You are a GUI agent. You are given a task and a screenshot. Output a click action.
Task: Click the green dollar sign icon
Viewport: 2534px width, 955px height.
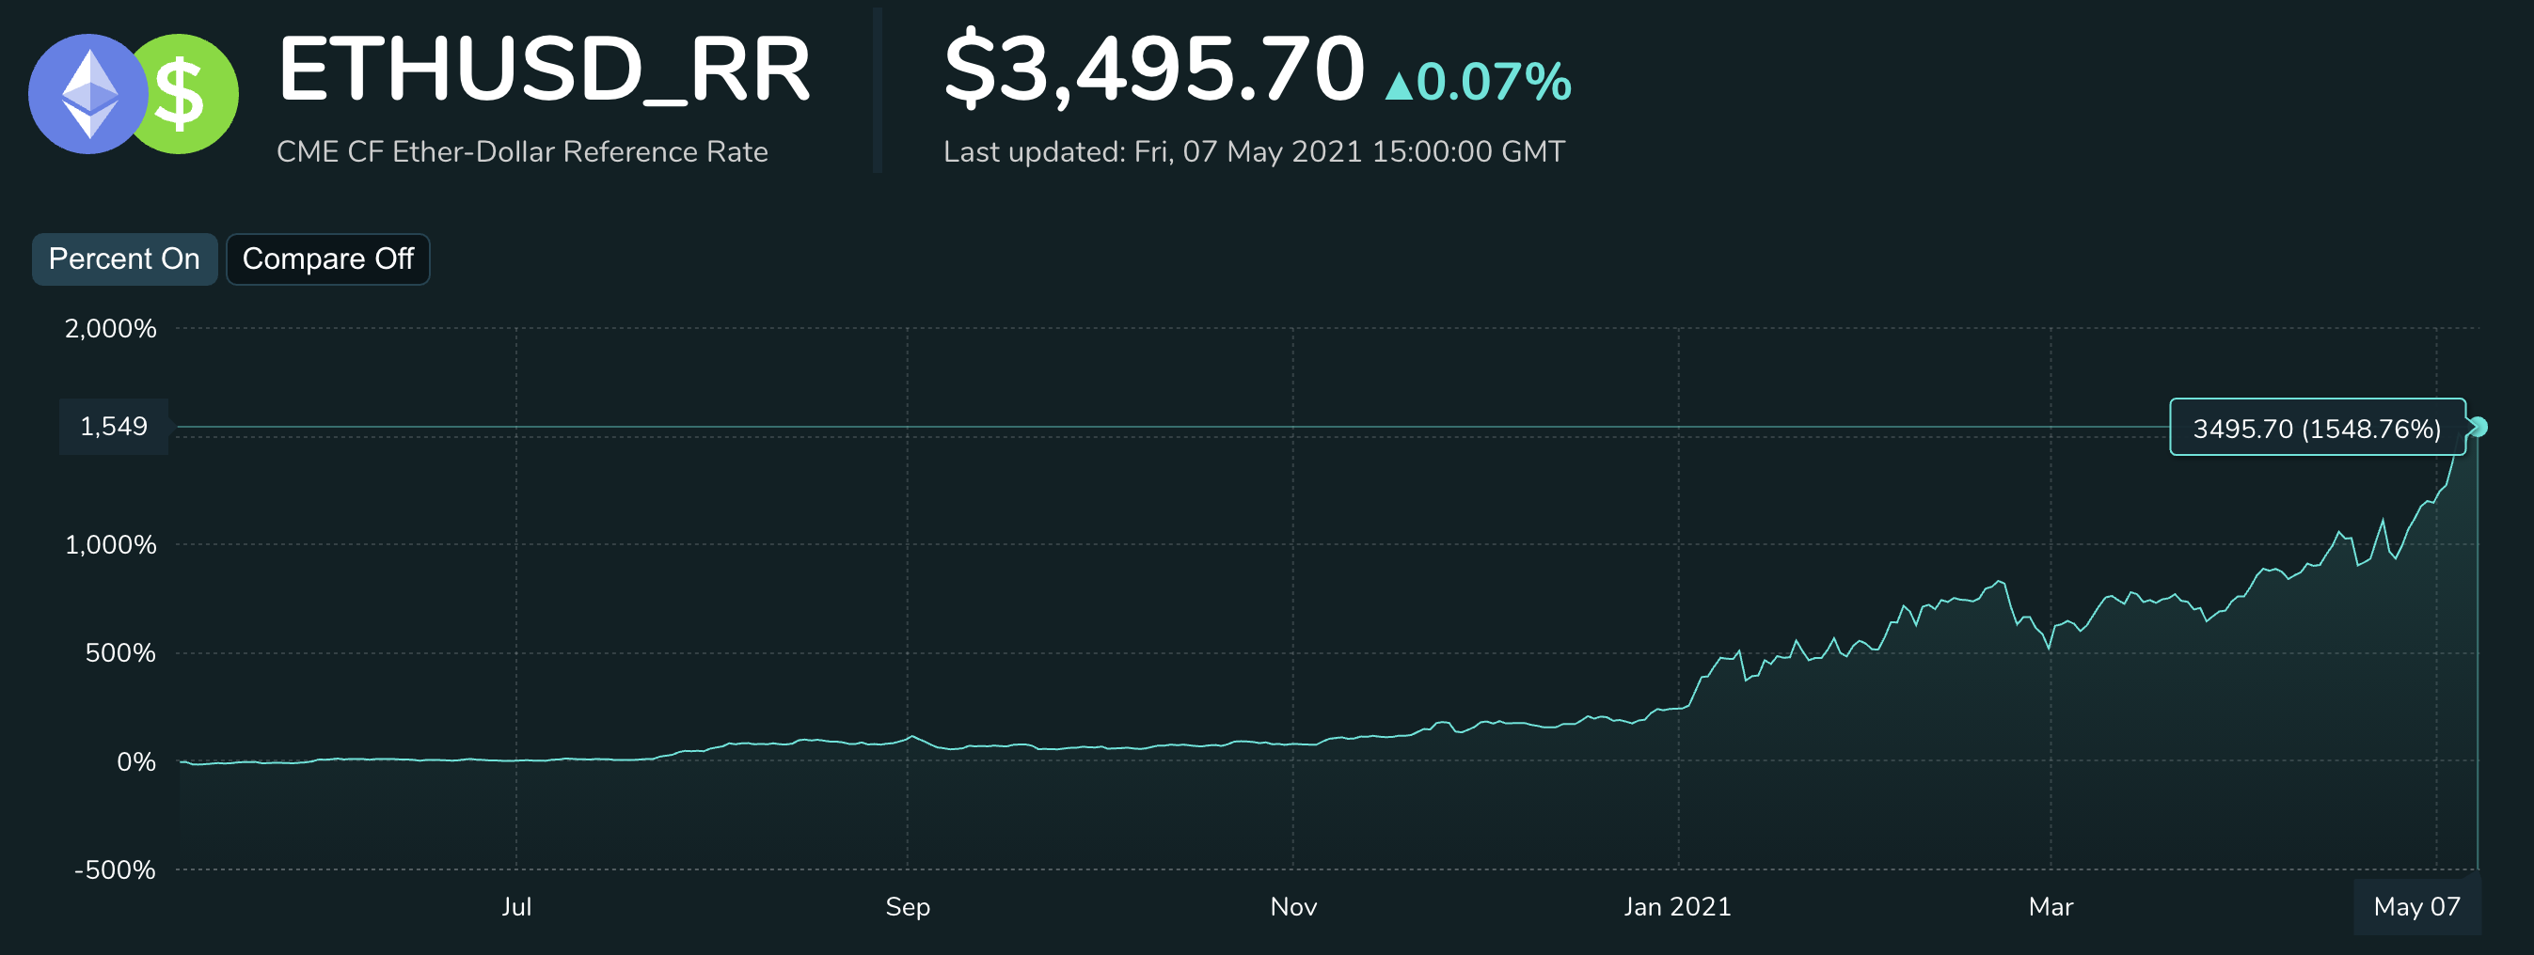click(187, 94)
